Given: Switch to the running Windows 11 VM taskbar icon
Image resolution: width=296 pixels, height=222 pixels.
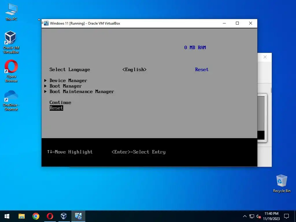Looking at the screenshot, I should pyautogui.click(x=78, y=216).
